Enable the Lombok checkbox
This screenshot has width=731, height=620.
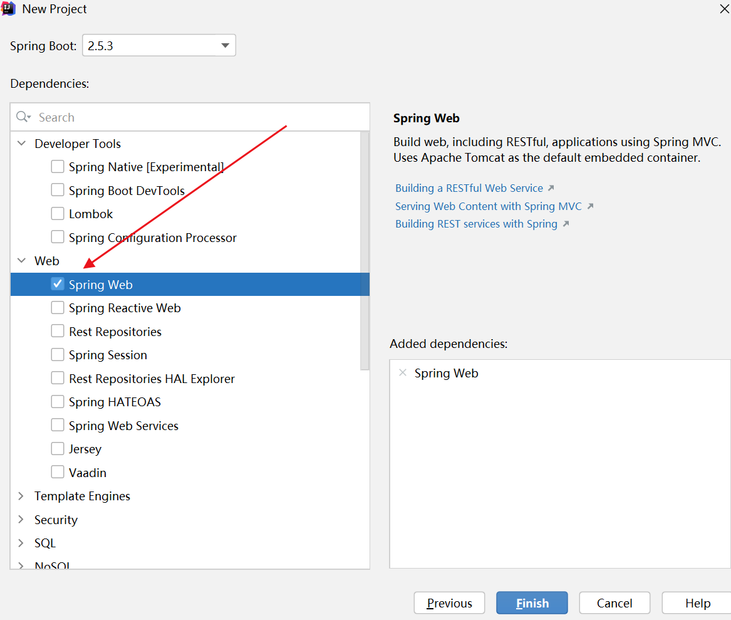coord(58,214)
